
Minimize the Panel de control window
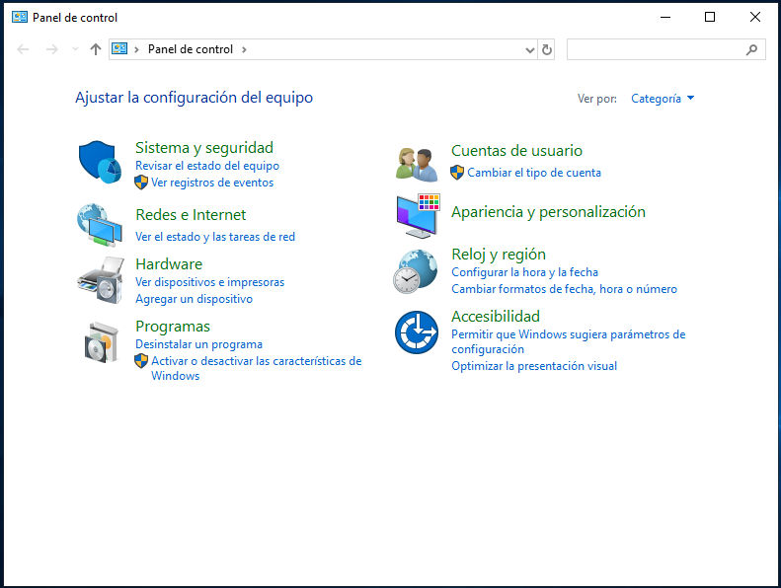point(664,18)
